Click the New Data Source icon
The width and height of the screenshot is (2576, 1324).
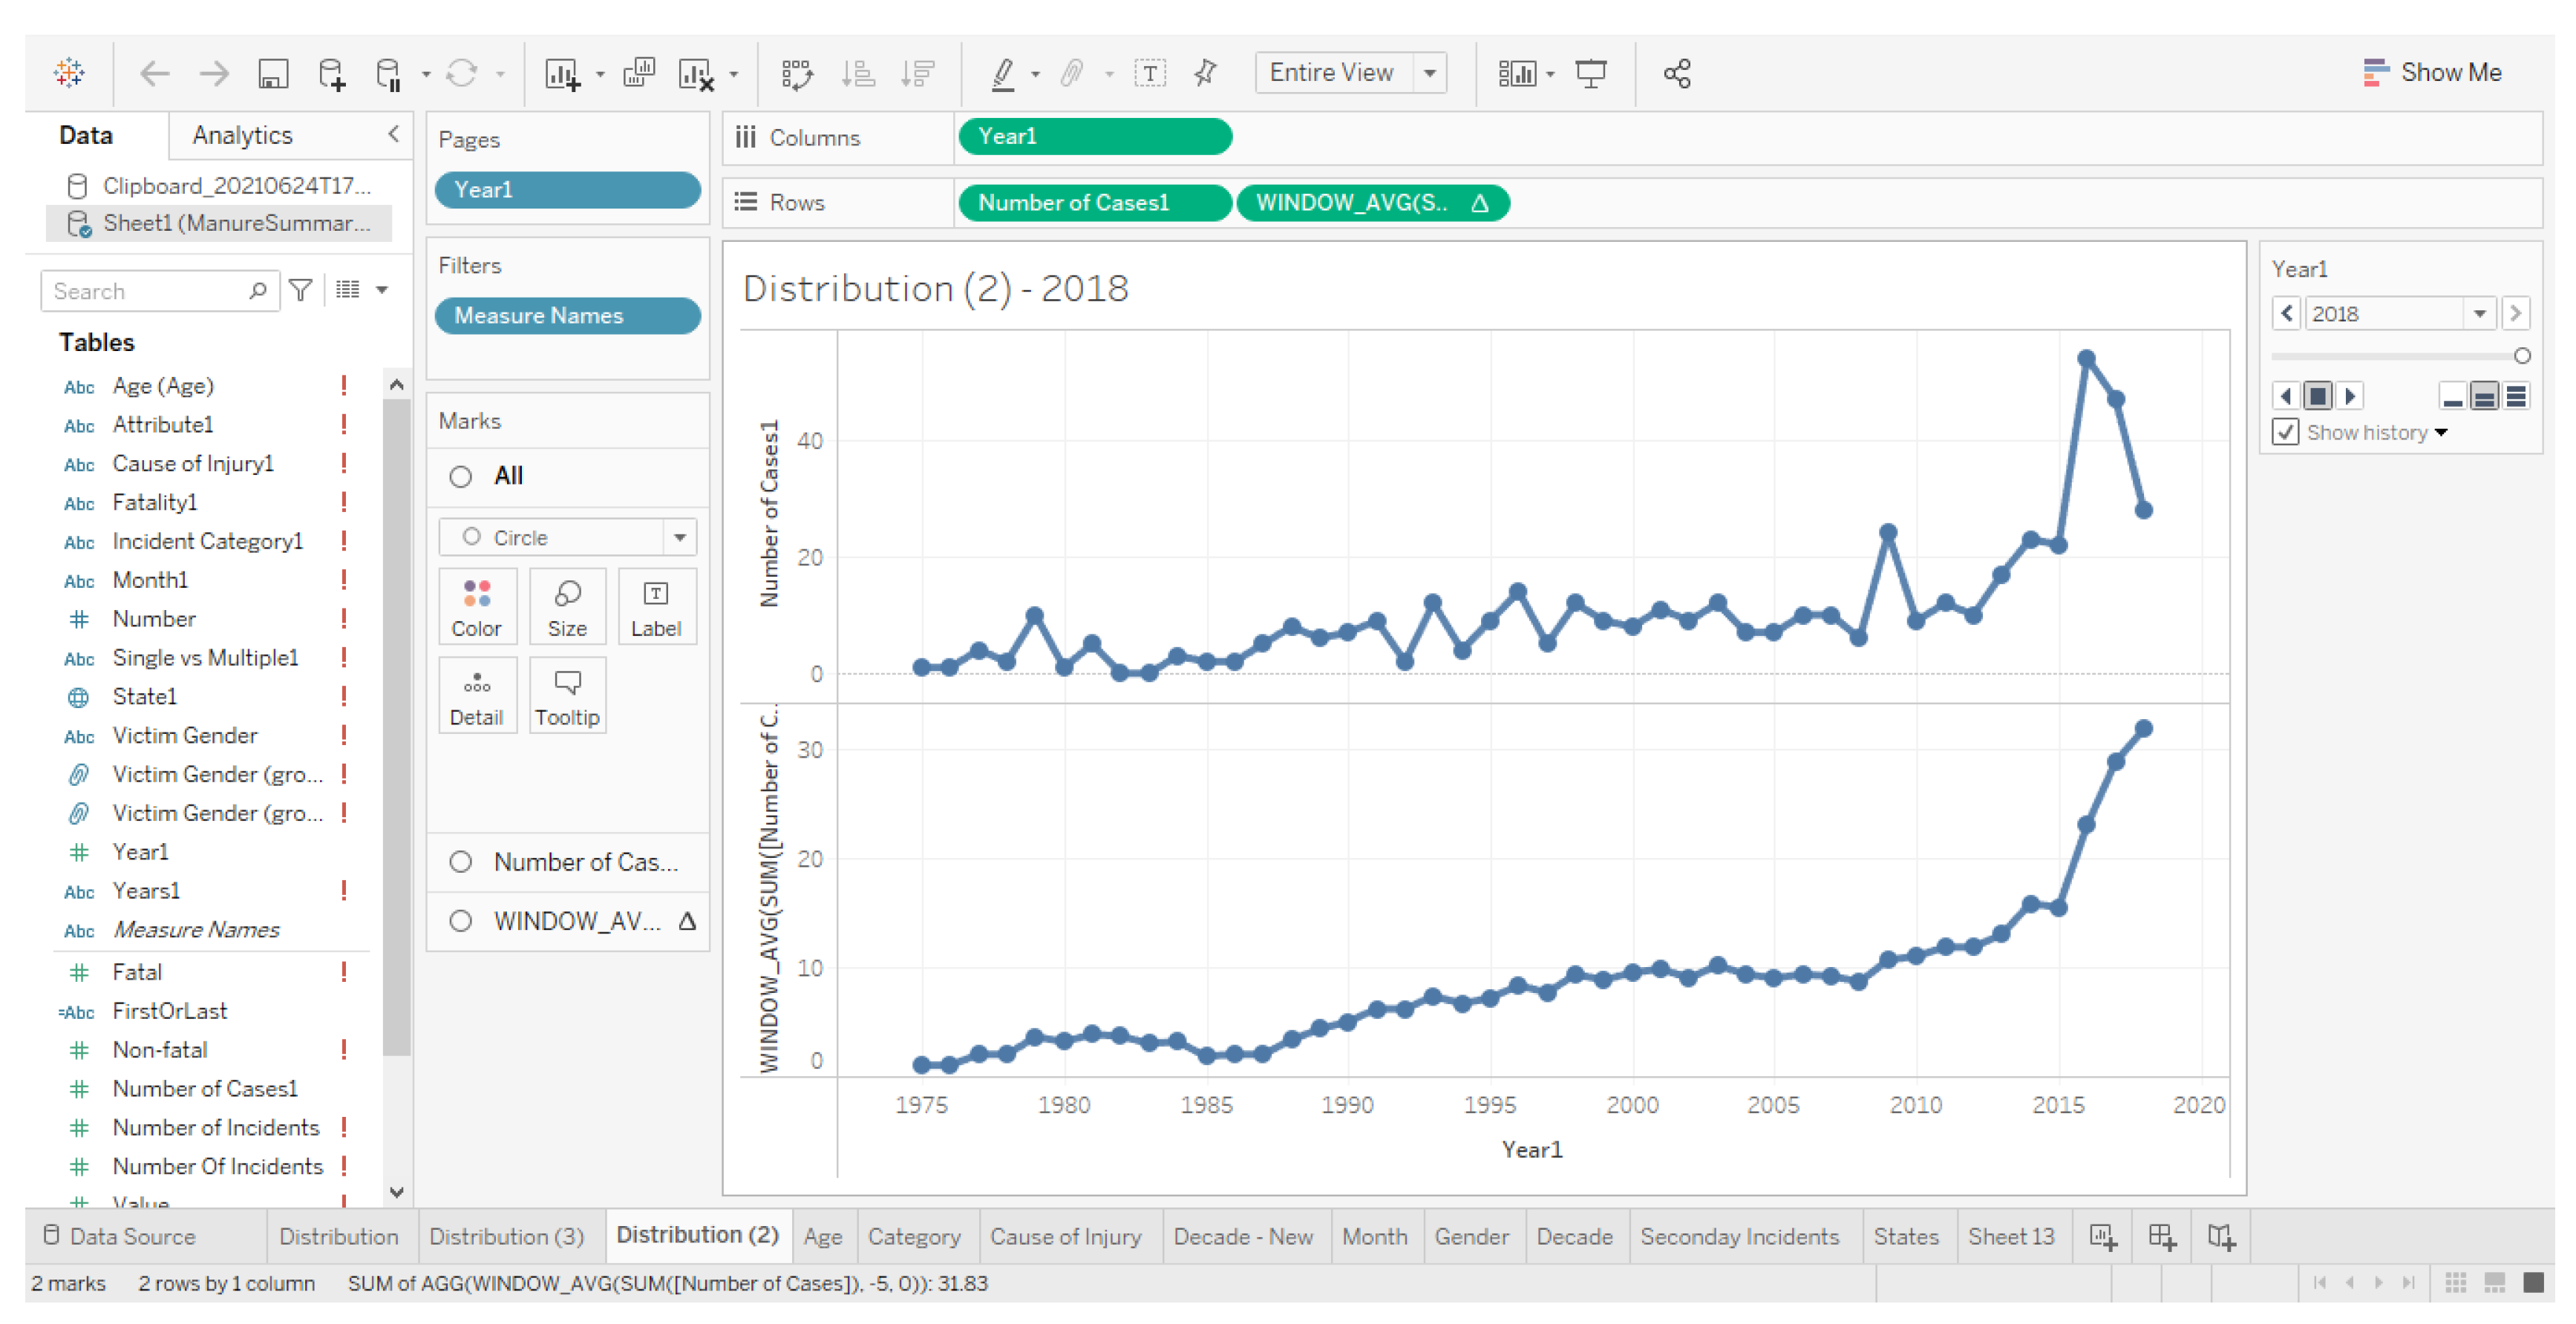click(332, 73)
